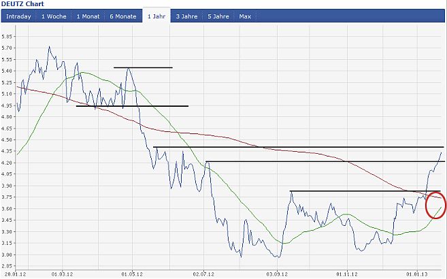447x279 pixels.
Task: Click the 01.01.13 date label
Action: coord(417,274)
